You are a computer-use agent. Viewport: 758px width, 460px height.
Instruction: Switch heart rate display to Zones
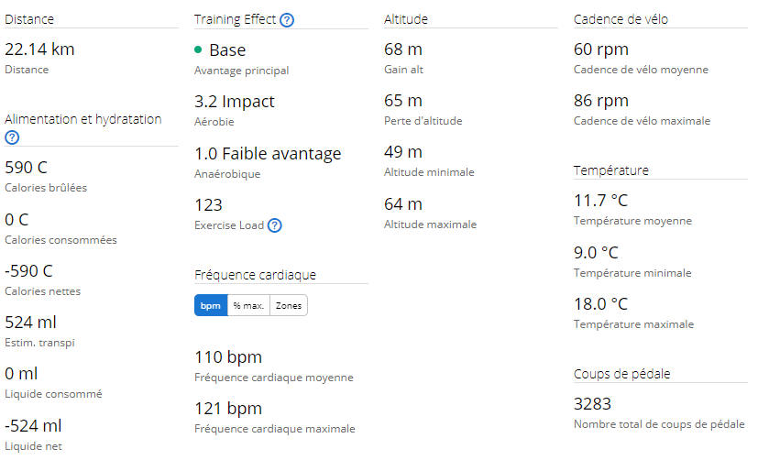(289, 305)
